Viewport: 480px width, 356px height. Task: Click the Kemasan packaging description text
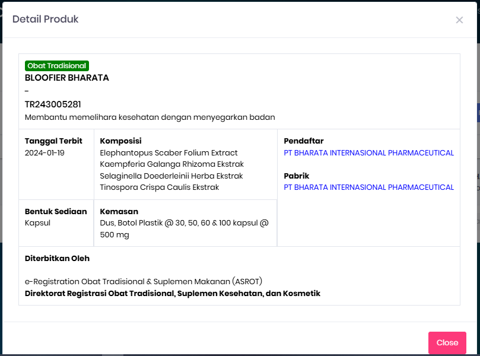coord(184,229)
